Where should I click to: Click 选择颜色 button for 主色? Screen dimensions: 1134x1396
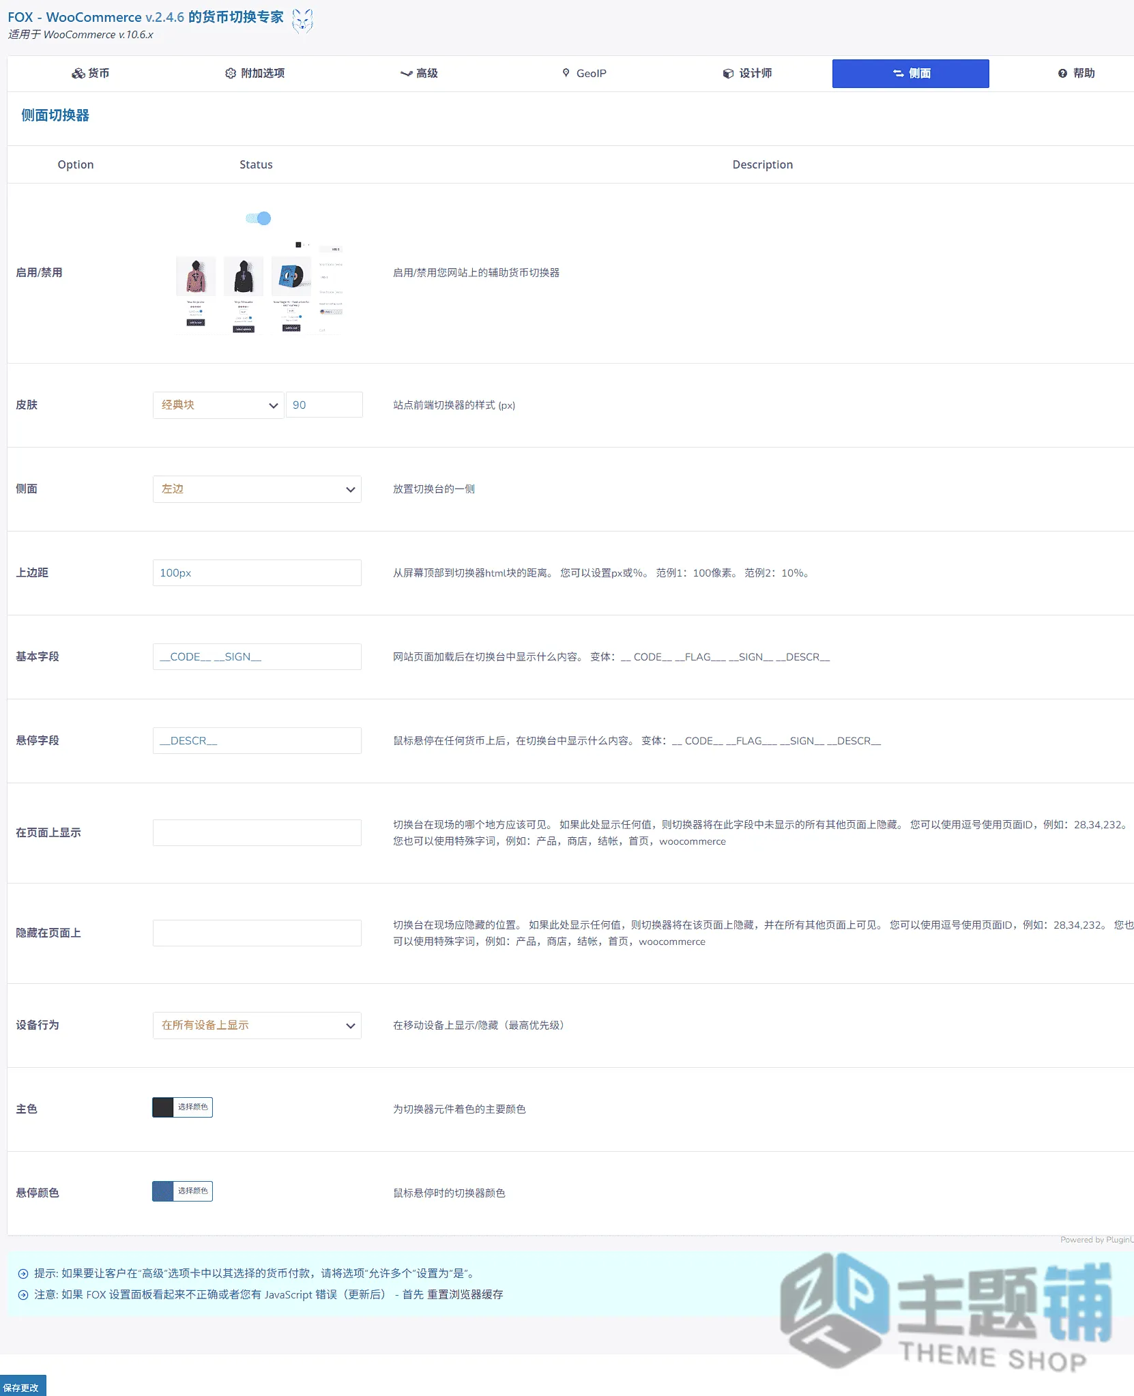[193, 1107]
